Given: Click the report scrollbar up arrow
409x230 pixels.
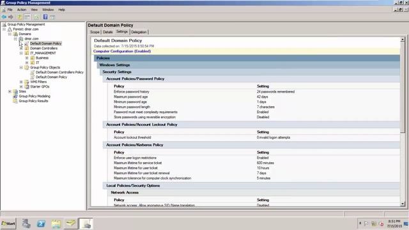Looking at the screenshot, I should coord(403,40).
